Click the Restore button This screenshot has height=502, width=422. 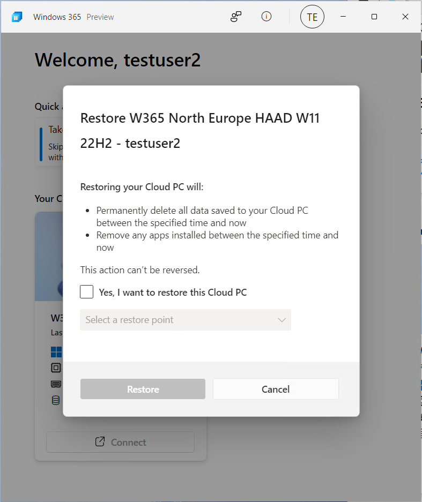point(143,389)
